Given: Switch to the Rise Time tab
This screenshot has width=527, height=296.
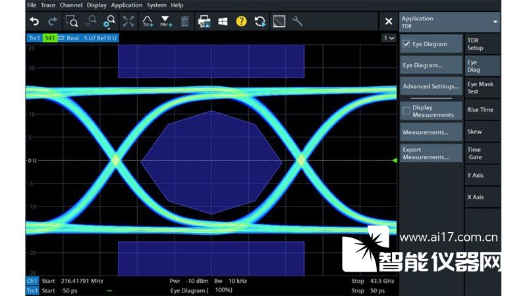Looking at the screenshot, I should (482, 109).
